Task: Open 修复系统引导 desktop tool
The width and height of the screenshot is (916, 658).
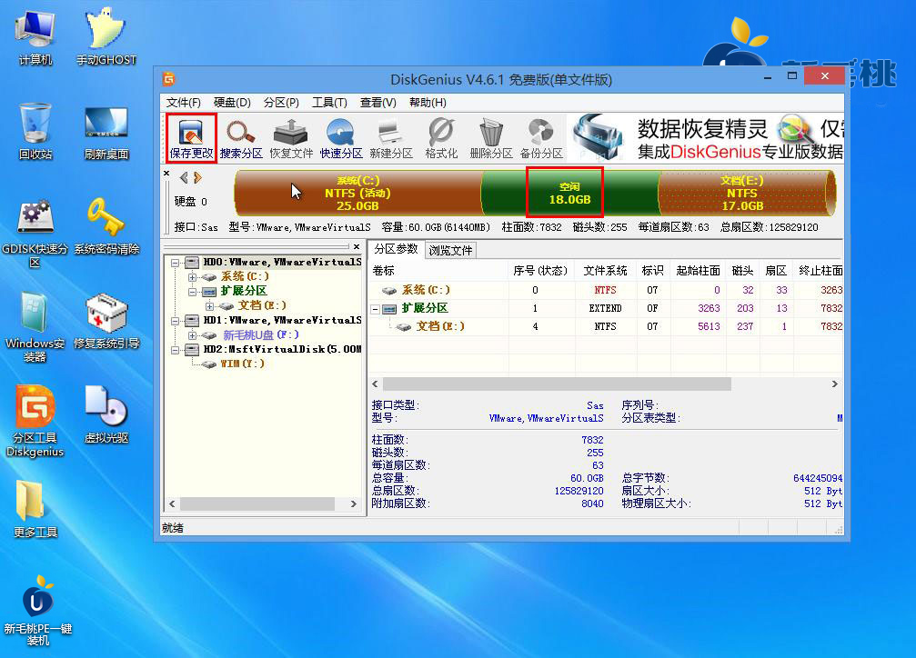Action: pos(106,321)
